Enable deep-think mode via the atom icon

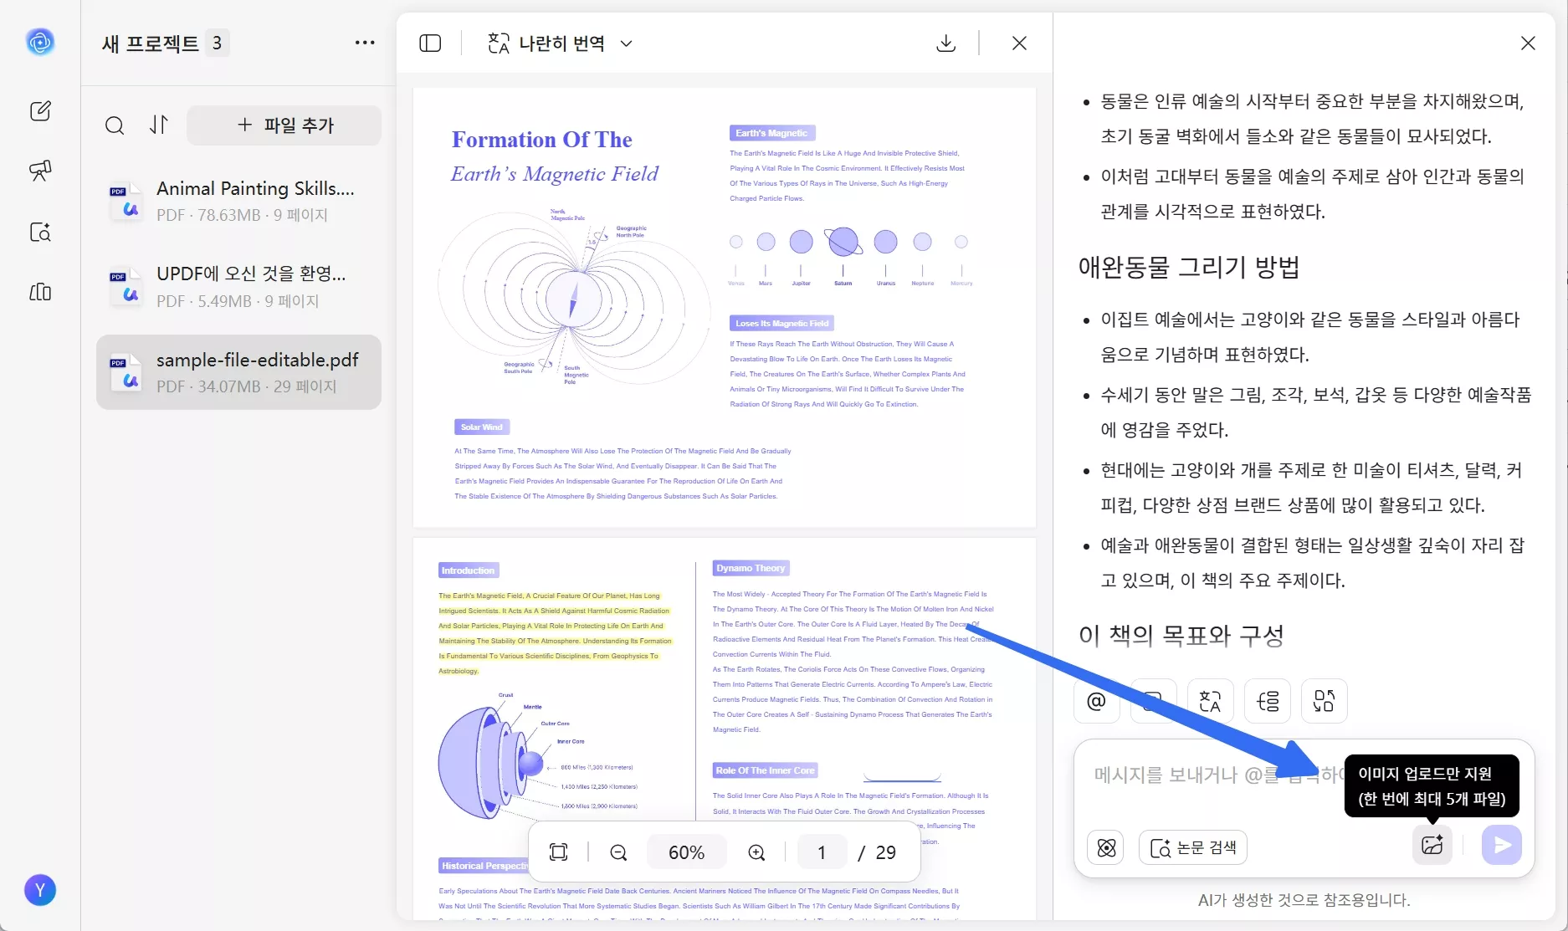(x=1105, y=847)
